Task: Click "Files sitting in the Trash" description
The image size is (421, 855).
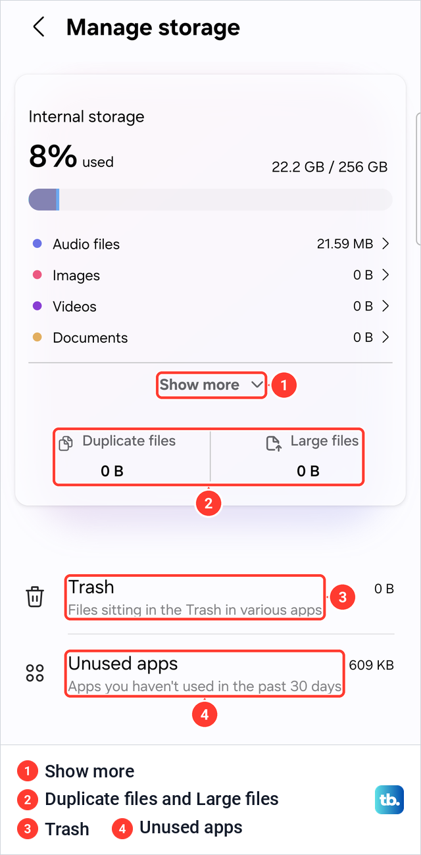Action: point(195,610)
